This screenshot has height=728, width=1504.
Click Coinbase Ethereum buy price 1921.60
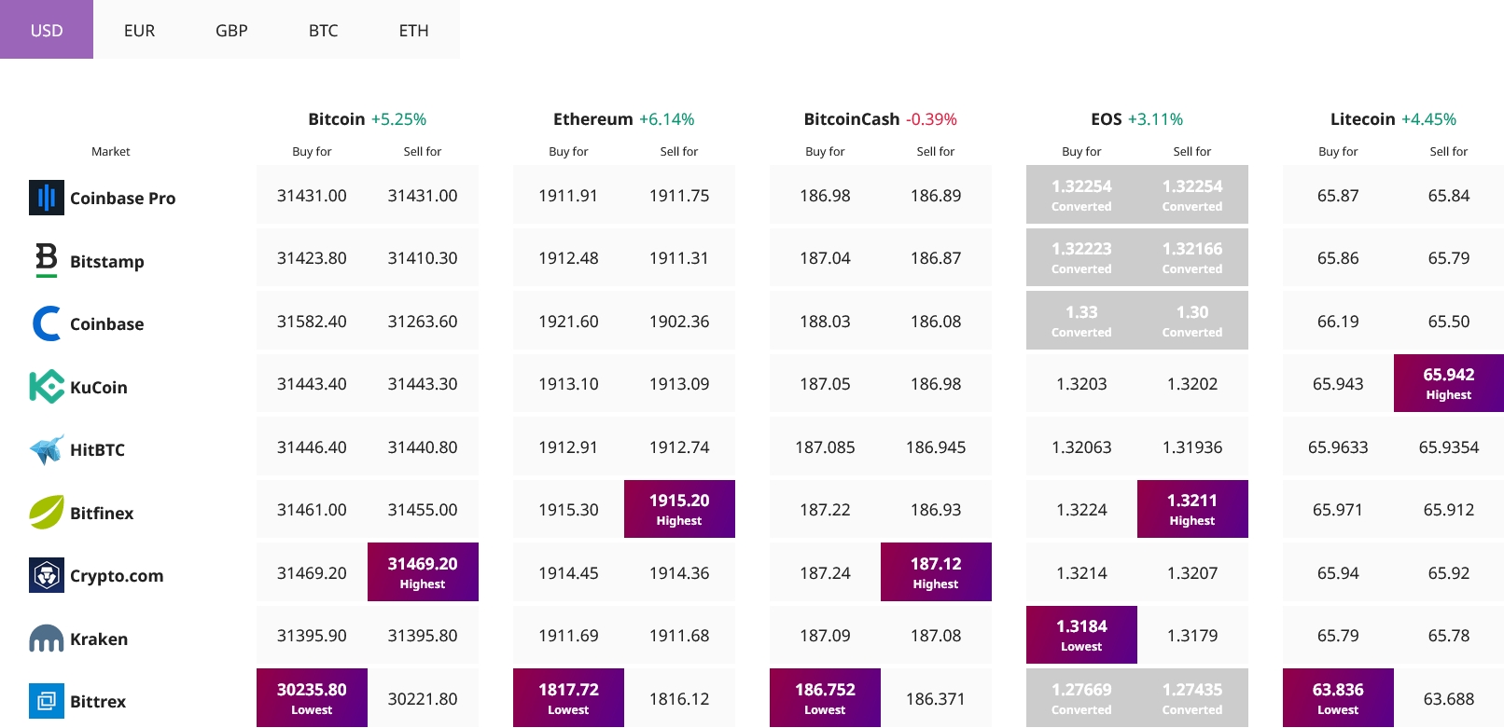tap(568, 321)
